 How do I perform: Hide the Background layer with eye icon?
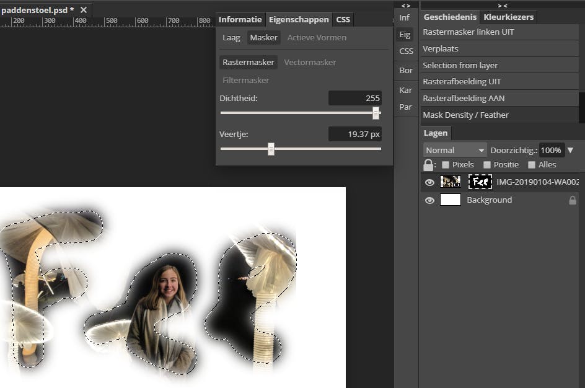(429, 200)
